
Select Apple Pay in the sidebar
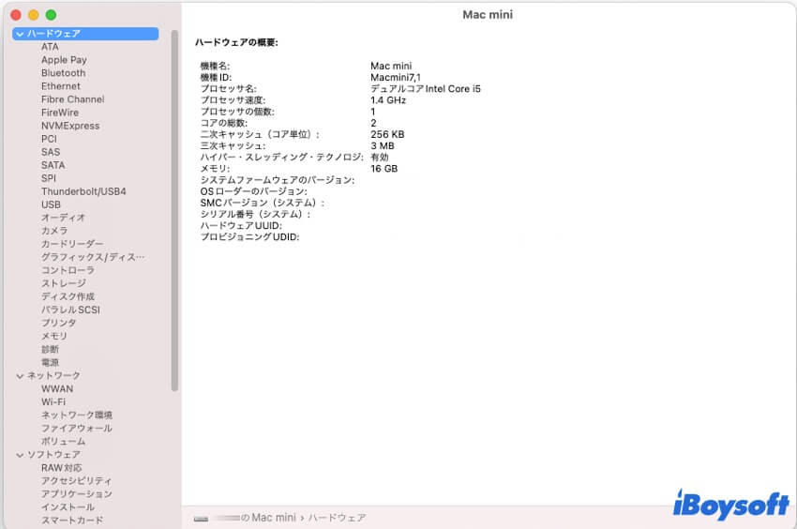64,60
